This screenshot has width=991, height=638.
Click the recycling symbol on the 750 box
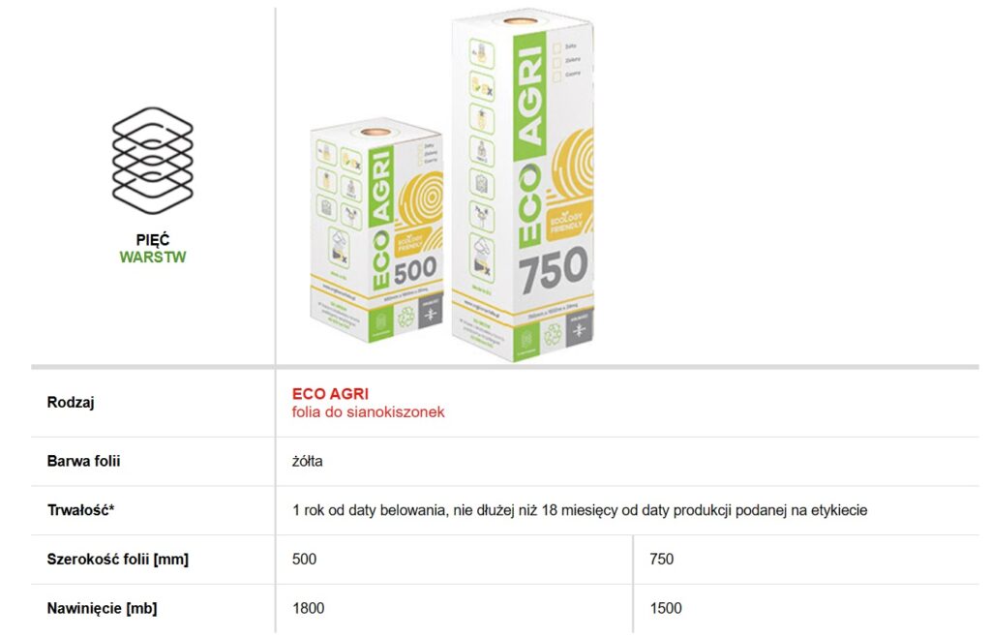click(x=554, y=334)
